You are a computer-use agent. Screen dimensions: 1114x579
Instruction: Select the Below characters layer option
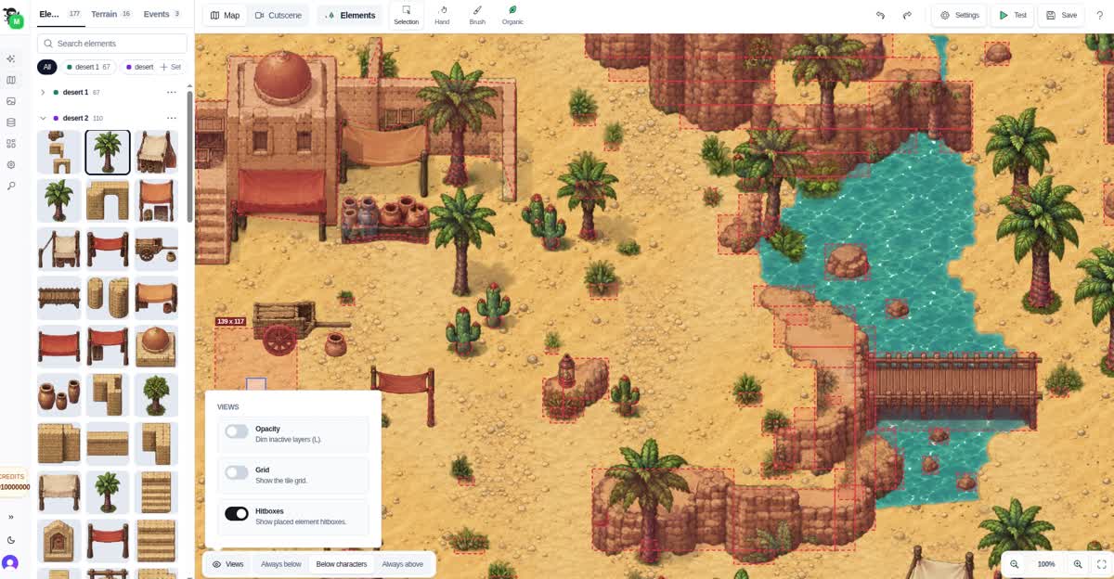(x=342, y=564)
